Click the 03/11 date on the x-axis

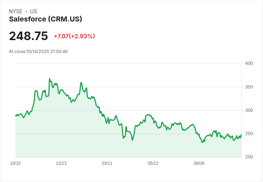coord(107,163)
